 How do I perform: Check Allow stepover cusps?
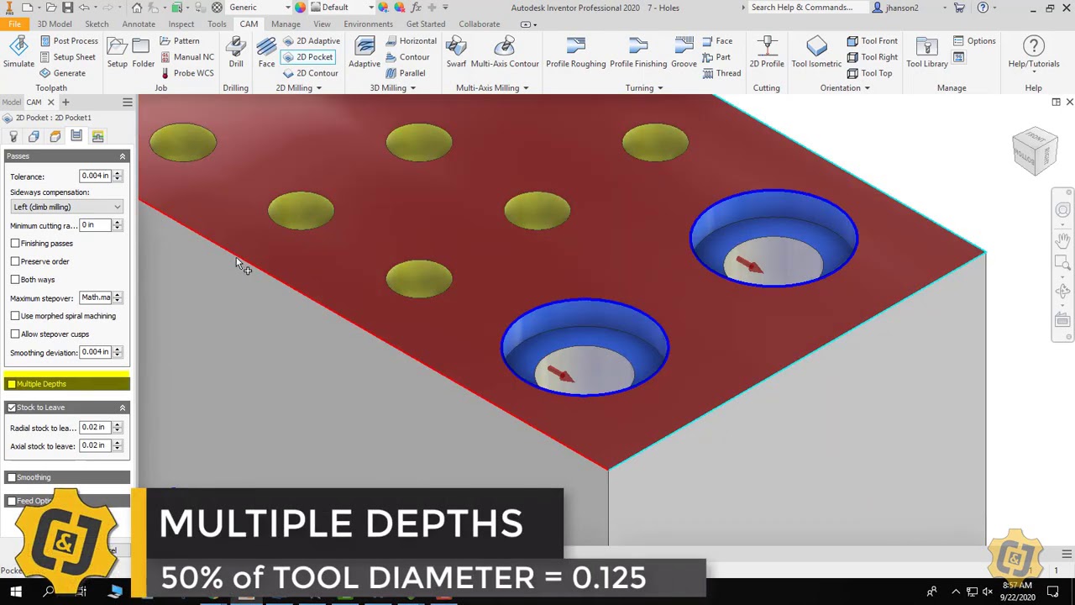[15, 334]
